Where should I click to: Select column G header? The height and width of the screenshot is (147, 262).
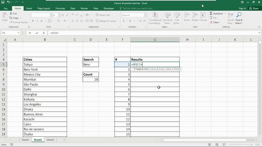(x=155, y=40)
